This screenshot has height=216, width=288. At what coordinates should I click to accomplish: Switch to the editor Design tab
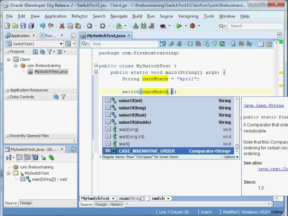[101, 205]
